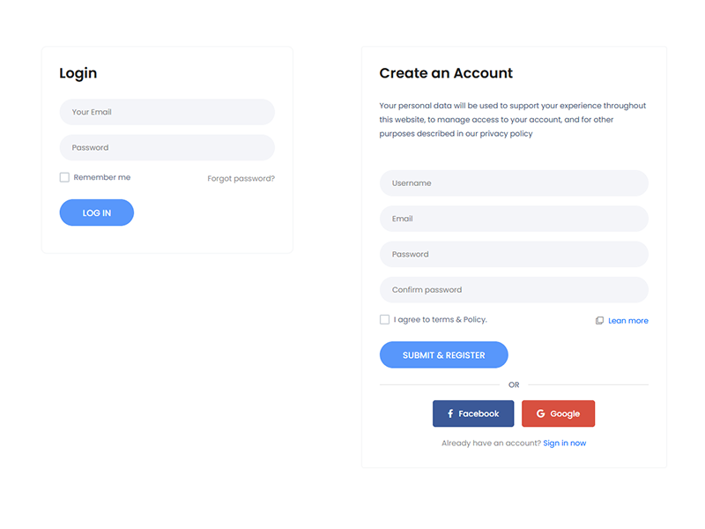Viewport: 705px width, 529px height.
Task: Check the Remember me checkbox
Action: point(64,177)
